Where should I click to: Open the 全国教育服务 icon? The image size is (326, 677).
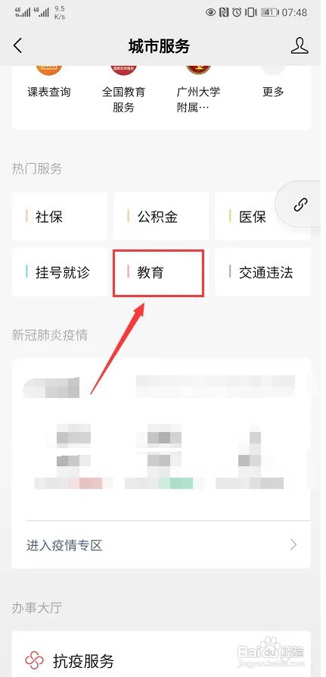[x=123, y=70]
